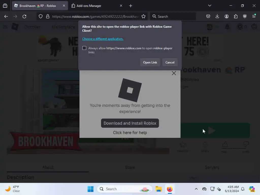Click green Play button
Screen dimensions: 260x195
215,131
